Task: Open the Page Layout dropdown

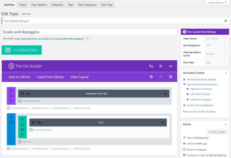Action: point(216,38)
